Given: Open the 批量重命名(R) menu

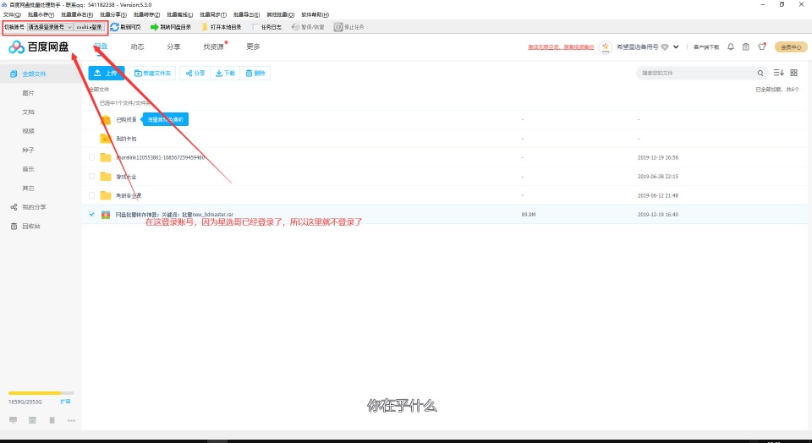Looking at the screenshot, I should tap(77, 14).
